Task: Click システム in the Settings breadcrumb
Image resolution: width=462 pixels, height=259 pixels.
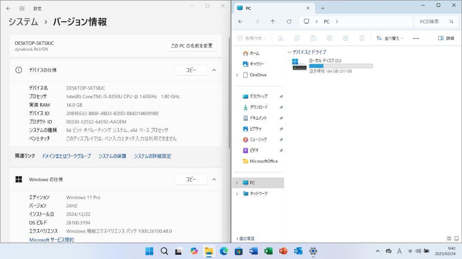Action: (23, 22)
